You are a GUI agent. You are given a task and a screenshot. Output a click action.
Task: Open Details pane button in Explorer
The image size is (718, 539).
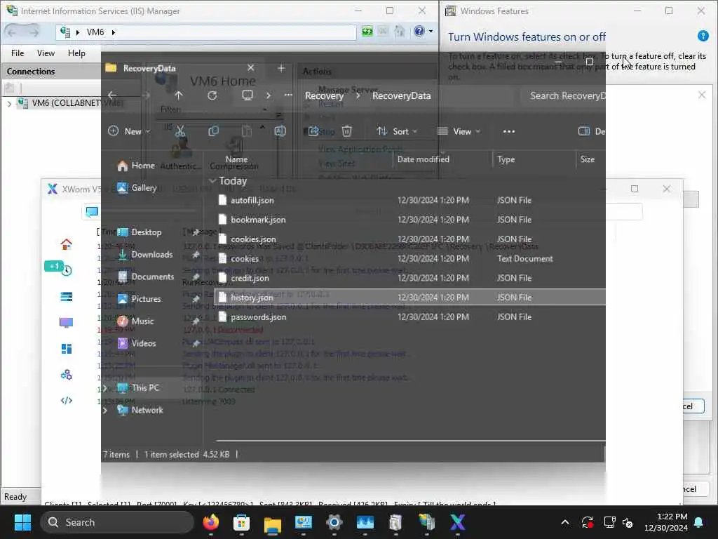[x=592, y=131]
